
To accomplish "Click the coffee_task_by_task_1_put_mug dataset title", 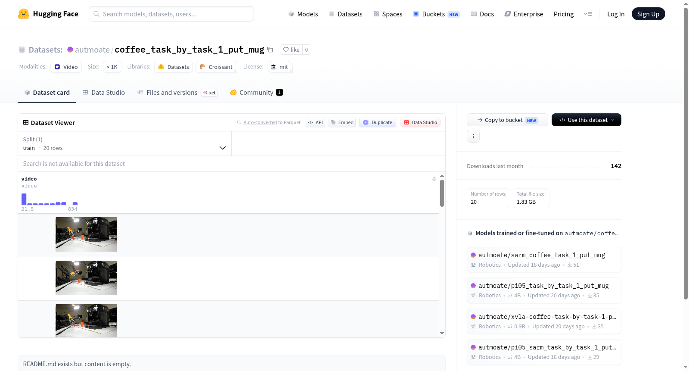I will tap(189, 50).
